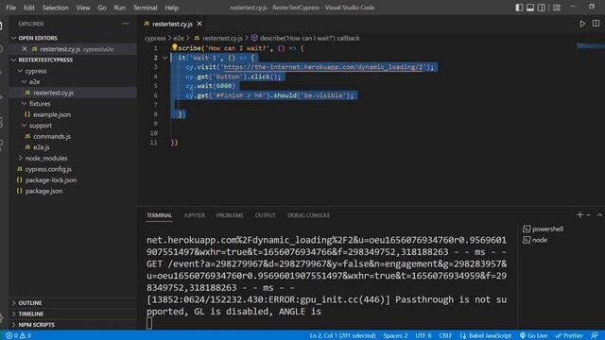Switch to the Problems panel tab

coord(230,215)
